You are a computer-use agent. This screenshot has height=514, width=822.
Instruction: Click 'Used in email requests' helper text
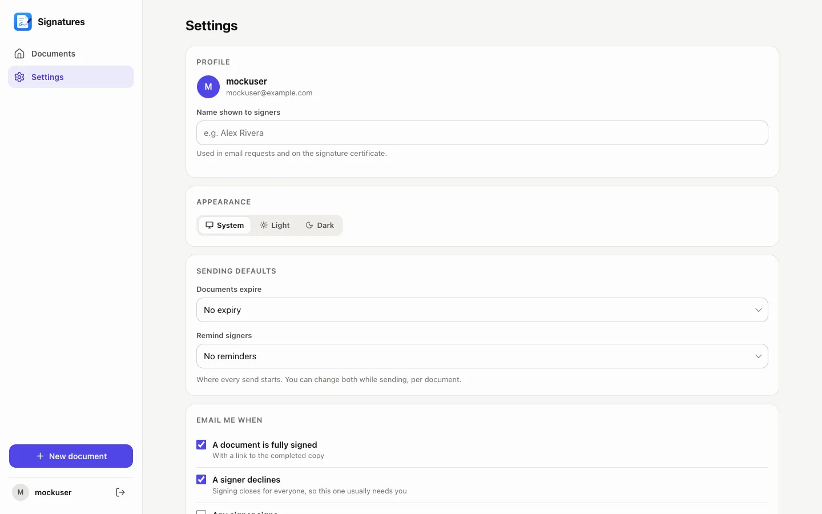coord(292,154)
